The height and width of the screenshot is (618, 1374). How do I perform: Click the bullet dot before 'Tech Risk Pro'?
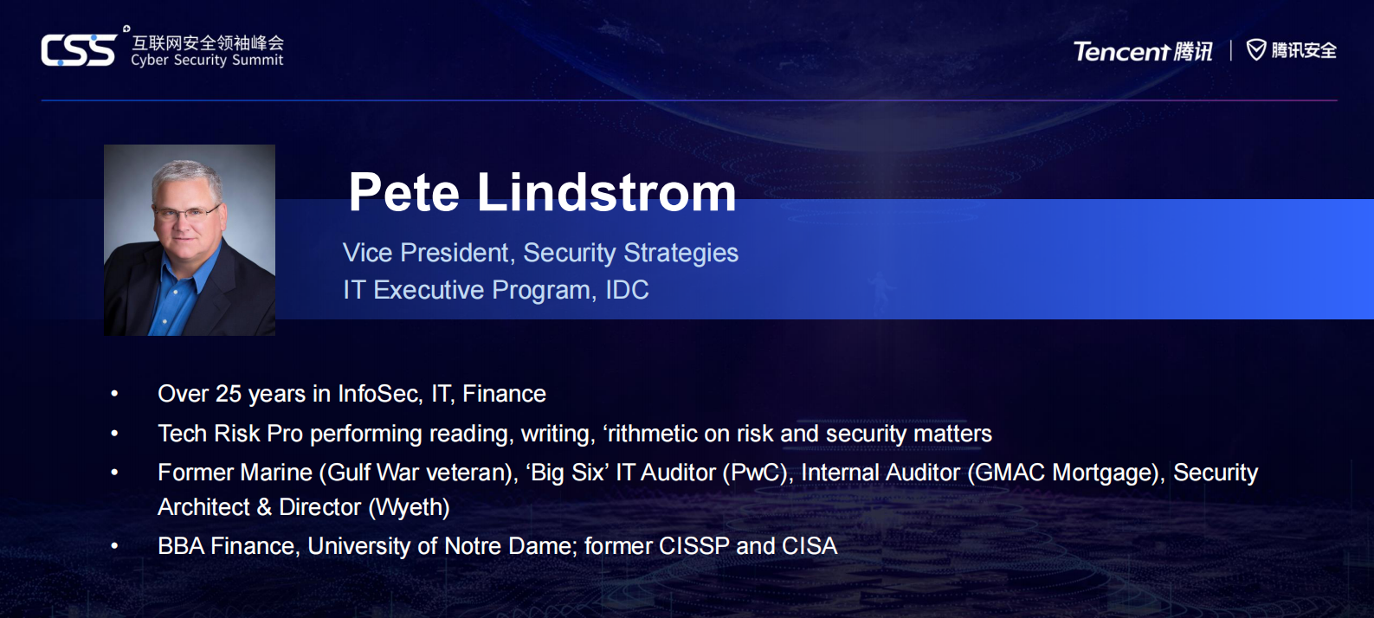click(x=114, y=434)
